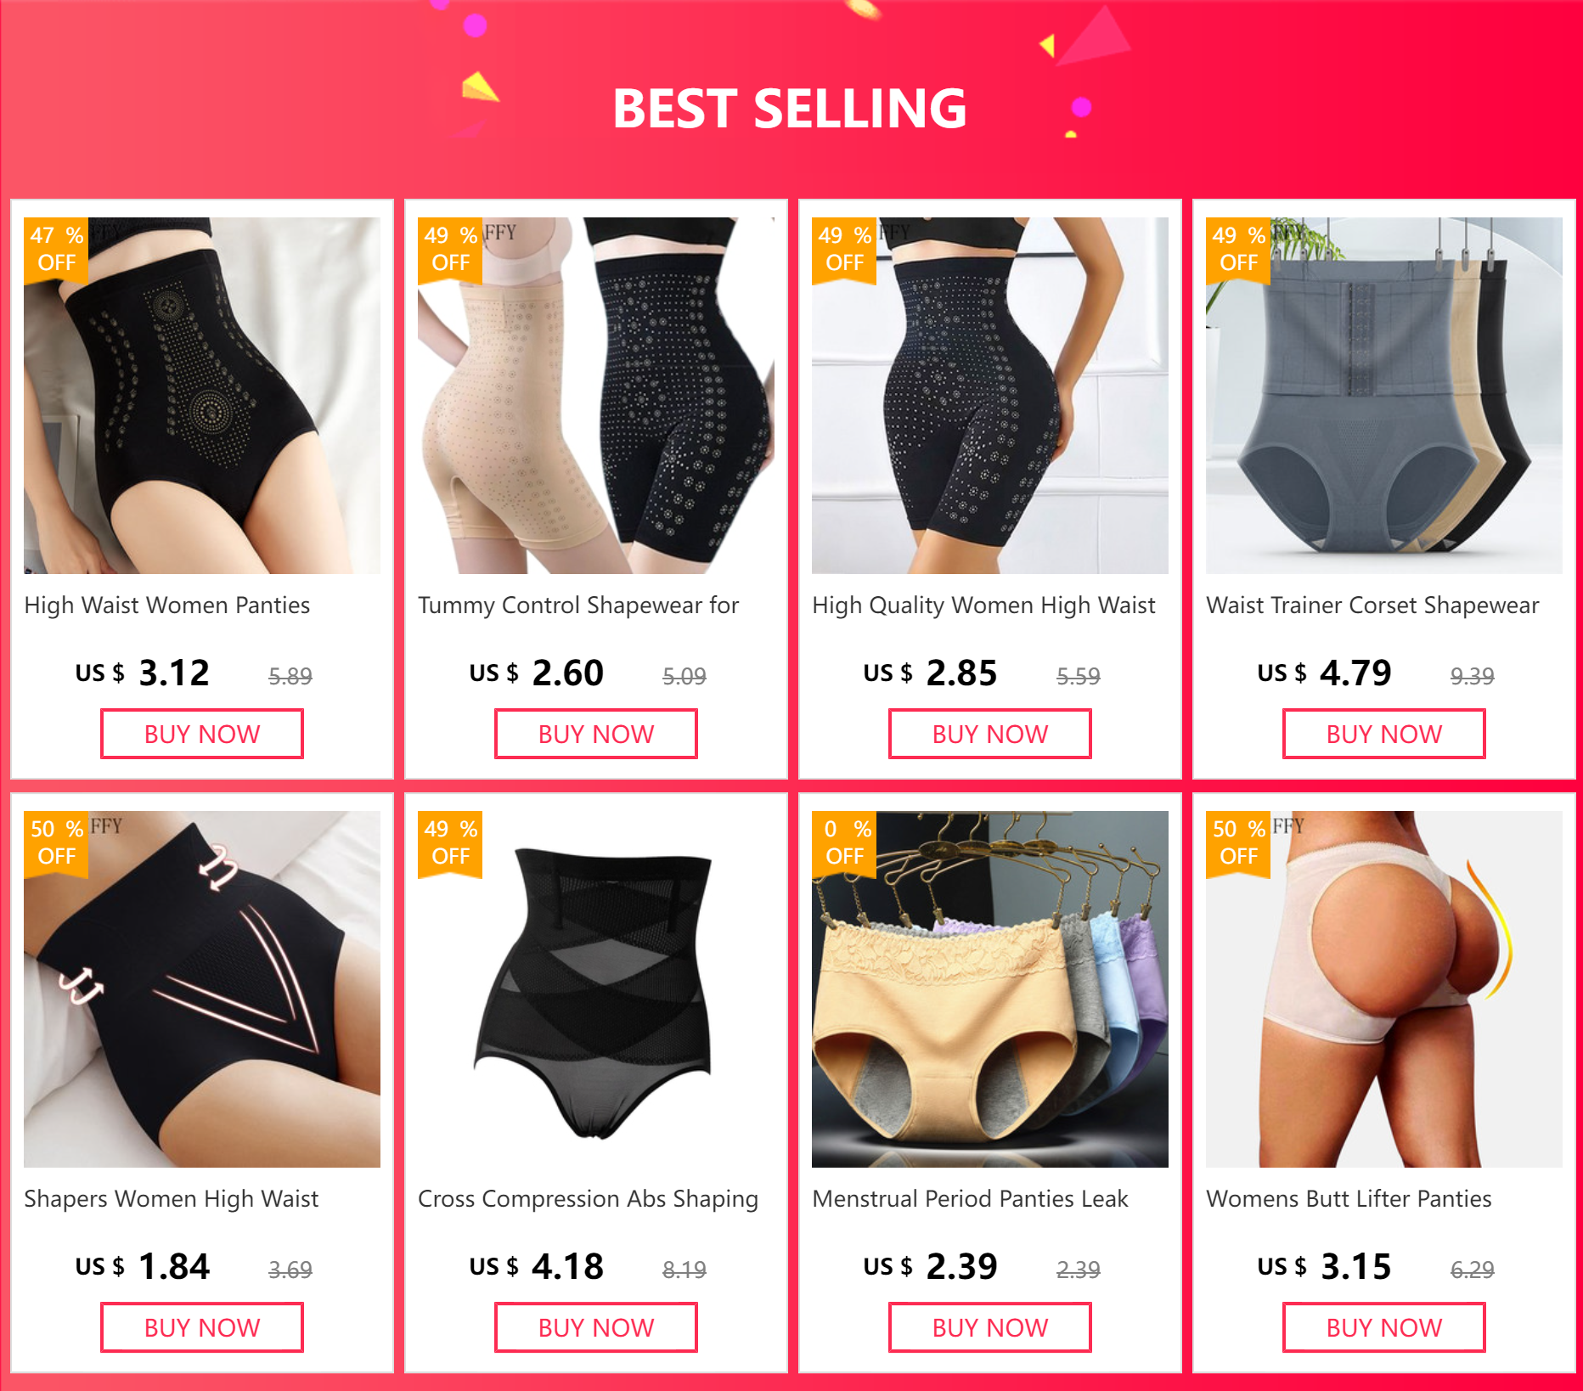Open the High Waist Women Panties product image
The height and width of the screenshot is (1391, 1583).
tap(202, 396)
